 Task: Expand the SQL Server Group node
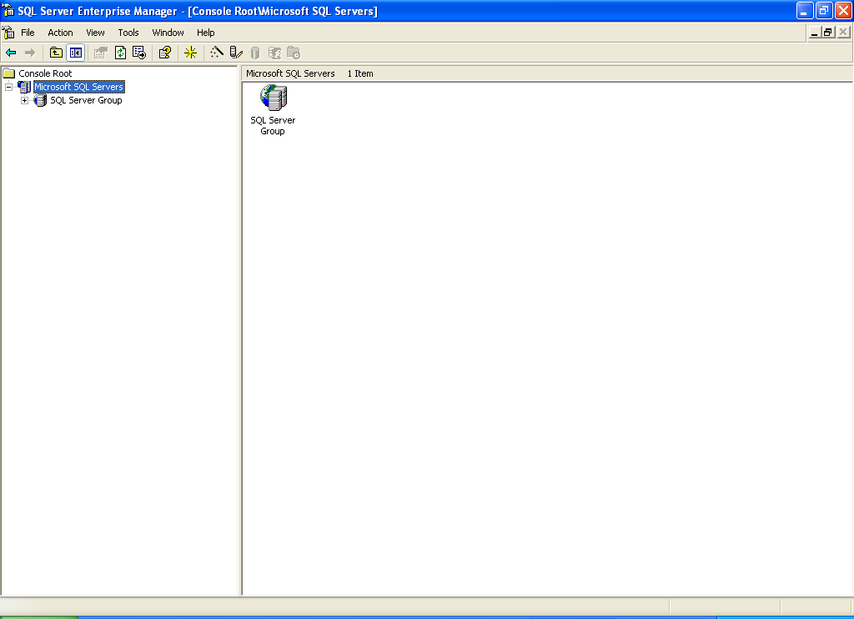pyautogui.click(x=24, y=101)
